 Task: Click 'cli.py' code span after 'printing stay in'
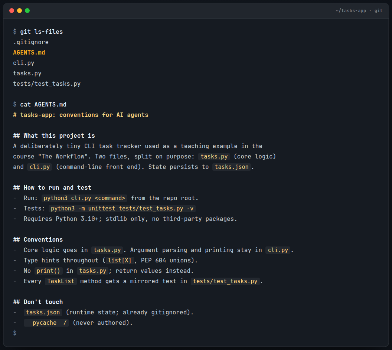tap(278, 250)
